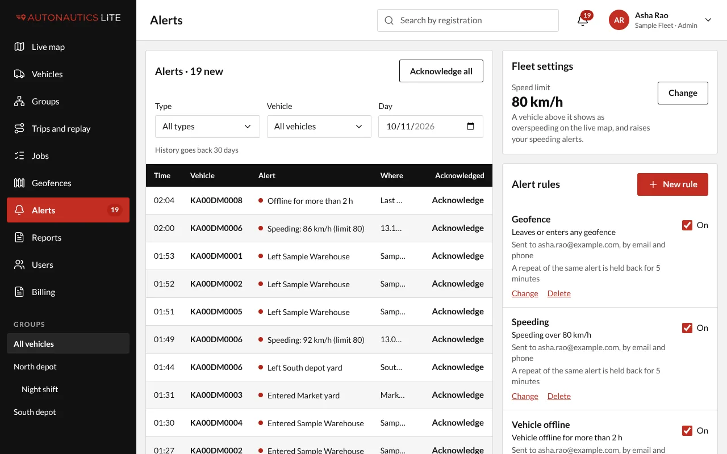Click Change link under Geofence rule

tap(525, 293)
